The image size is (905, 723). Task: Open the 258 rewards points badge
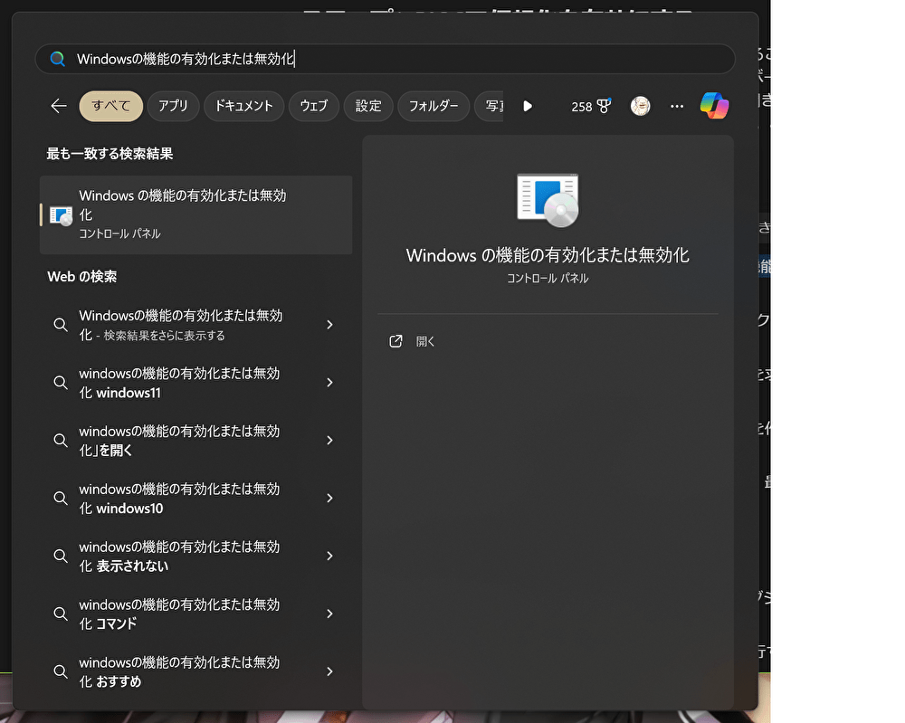[x=591, y=106]
